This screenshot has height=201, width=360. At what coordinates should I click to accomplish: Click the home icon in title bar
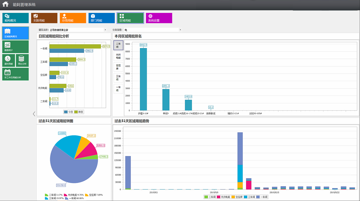6,4
